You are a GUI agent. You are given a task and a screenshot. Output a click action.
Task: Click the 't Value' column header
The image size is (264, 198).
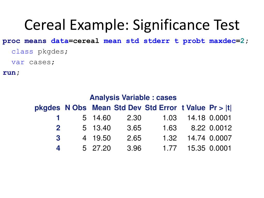tap(193, 108)
